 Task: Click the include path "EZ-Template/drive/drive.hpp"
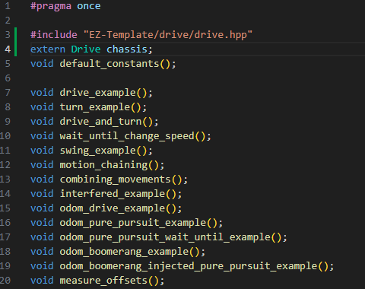click(x=168, y=35)
